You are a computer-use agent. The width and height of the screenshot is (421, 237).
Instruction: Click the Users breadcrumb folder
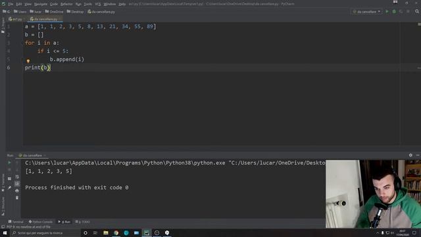pyautogui.click(x=20, y=12)
